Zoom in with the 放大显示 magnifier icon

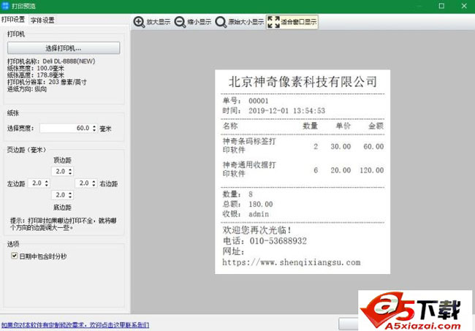point(139,22)
